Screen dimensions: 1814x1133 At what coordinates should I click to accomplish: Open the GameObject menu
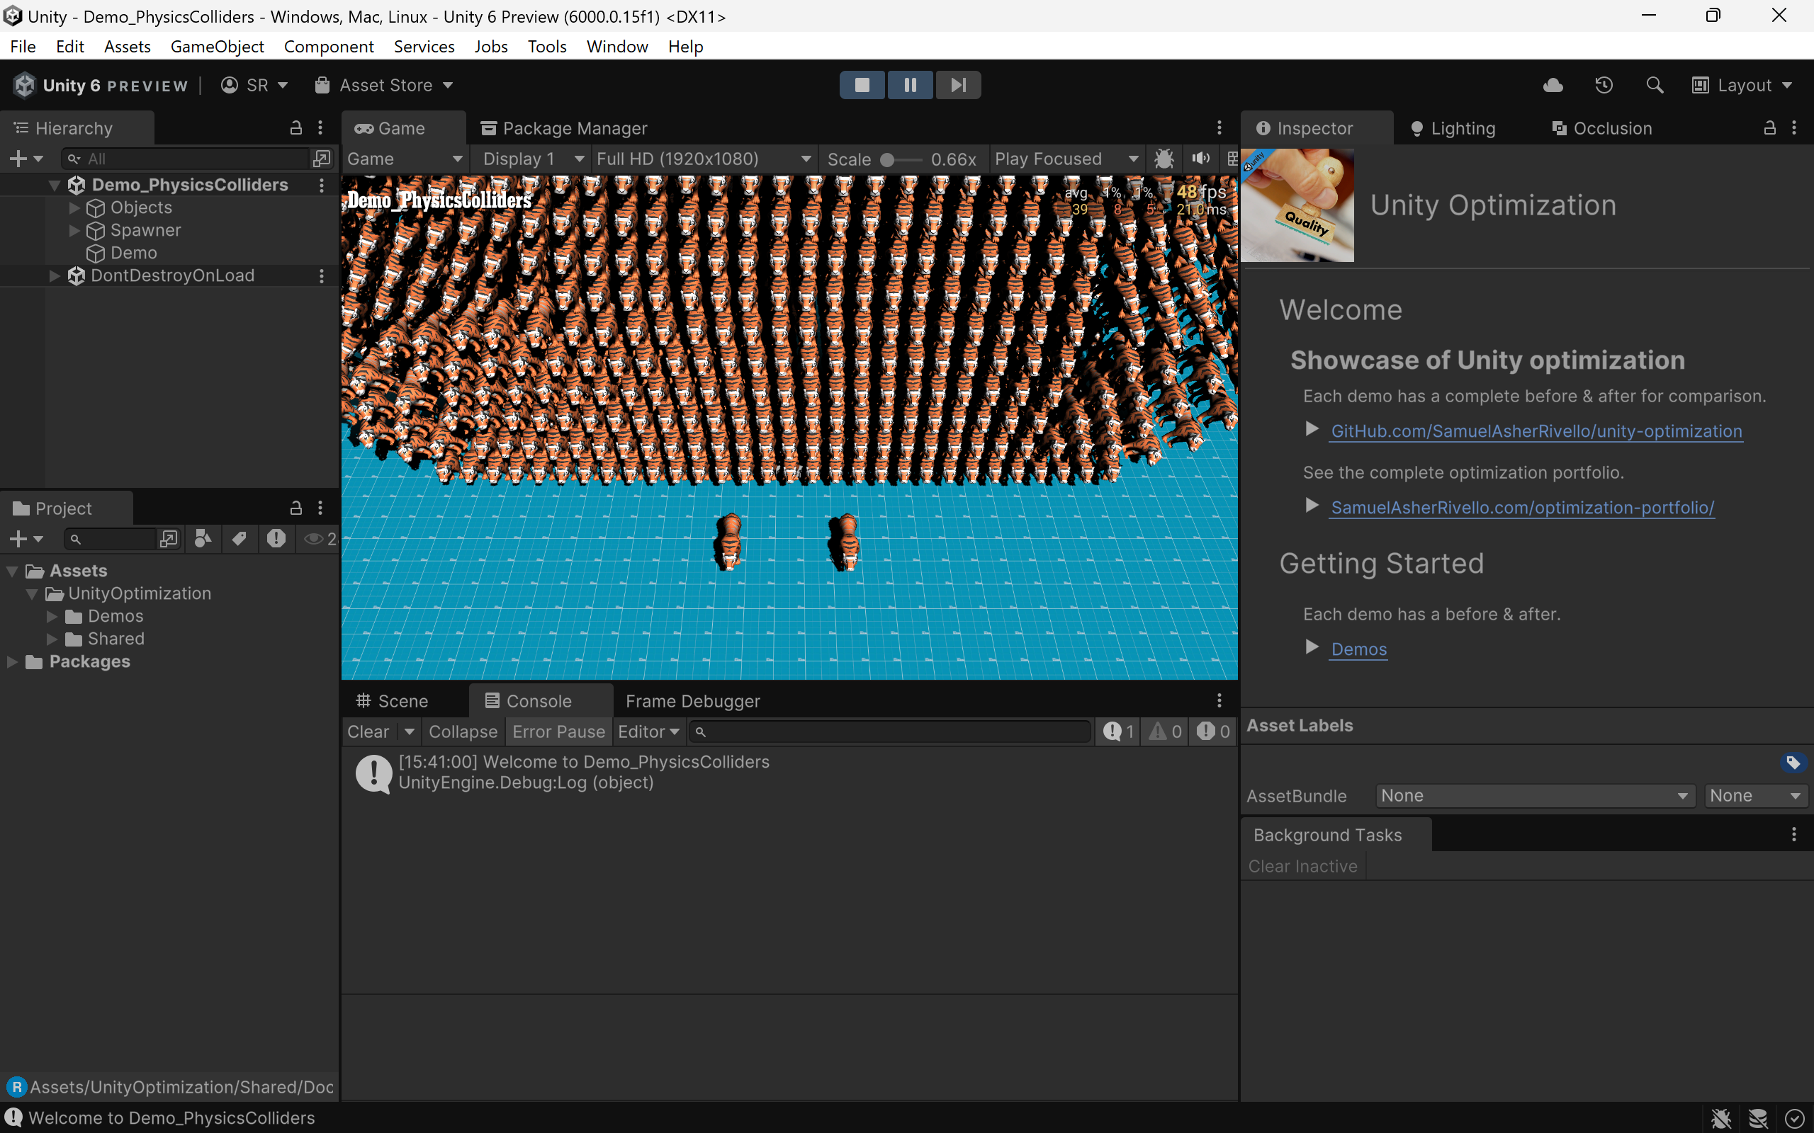[217, 47]
